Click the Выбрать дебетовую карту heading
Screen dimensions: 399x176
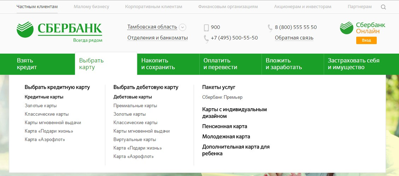pos(146,87)
